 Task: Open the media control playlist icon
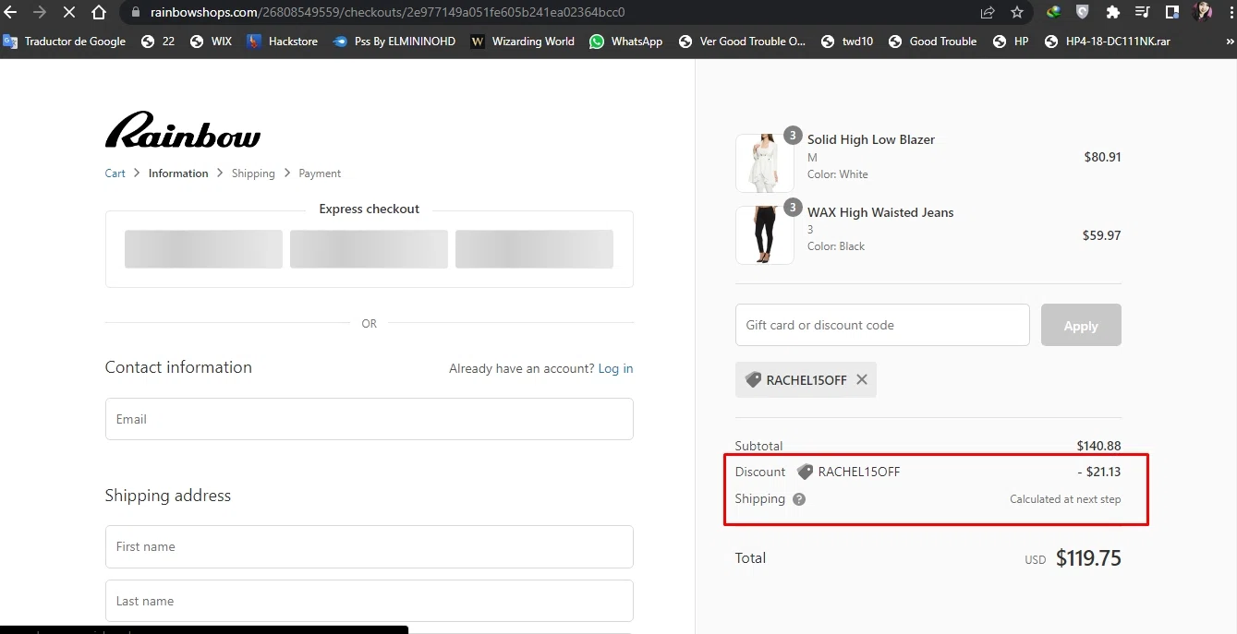click(1143, 13)
